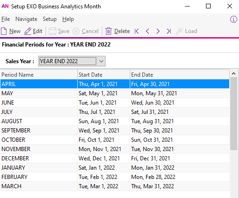Viewport: 239px width, 198px height.
Task: Click the Delete trash can icon
Action: tap(108, 31)
